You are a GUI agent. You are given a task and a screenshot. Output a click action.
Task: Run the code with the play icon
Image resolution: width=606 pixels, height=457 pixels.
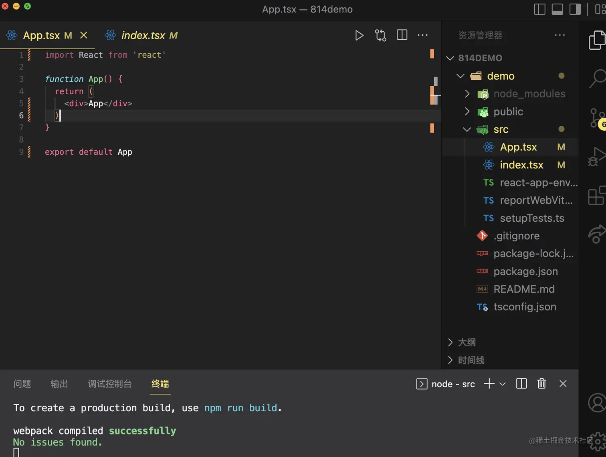[x=359, y=36]
